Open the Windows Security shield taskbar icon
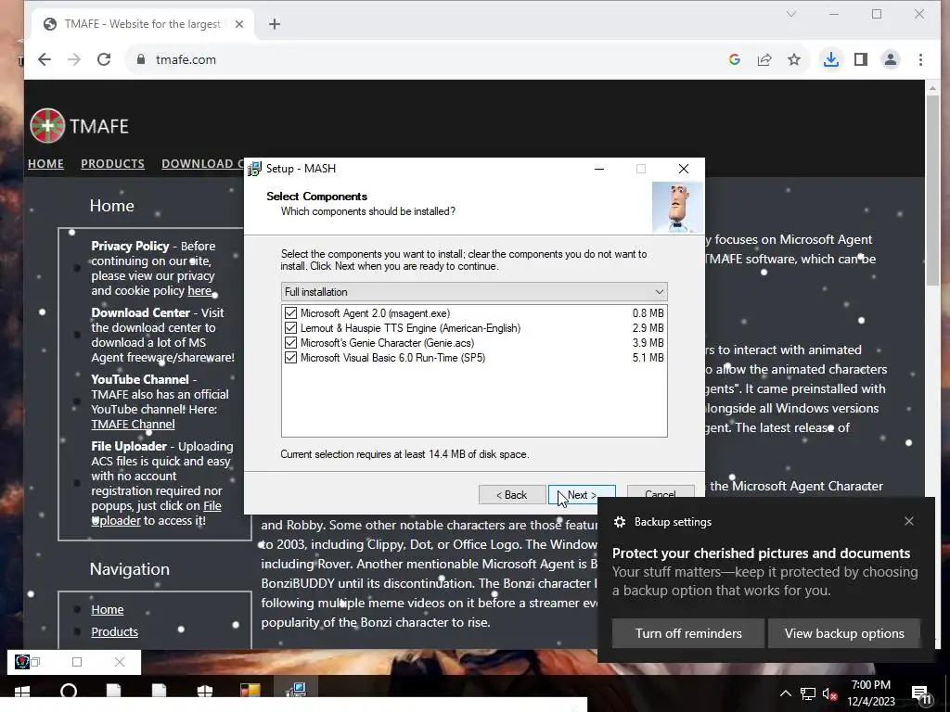Viewport: 950px width, 712px height. (x=205, y=691)
